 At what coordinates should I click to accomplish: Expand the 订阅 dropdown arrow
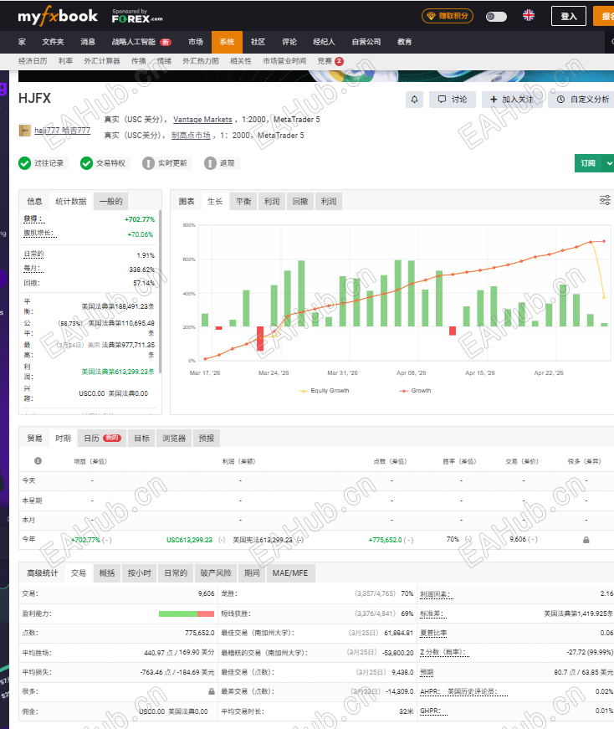[609, 163]
